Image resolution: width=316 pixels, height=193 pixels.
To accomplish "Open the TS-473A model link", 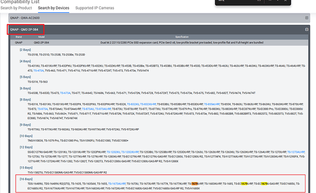I will (x=39, y=71).
